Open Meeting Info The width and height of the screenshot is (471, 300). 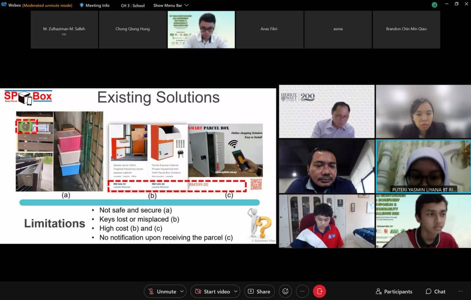point(95,5)
